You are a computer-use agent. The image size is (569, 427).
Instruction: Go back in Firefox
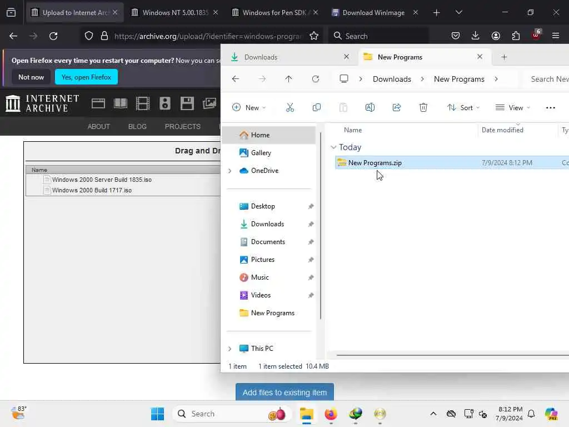point(13,36)
